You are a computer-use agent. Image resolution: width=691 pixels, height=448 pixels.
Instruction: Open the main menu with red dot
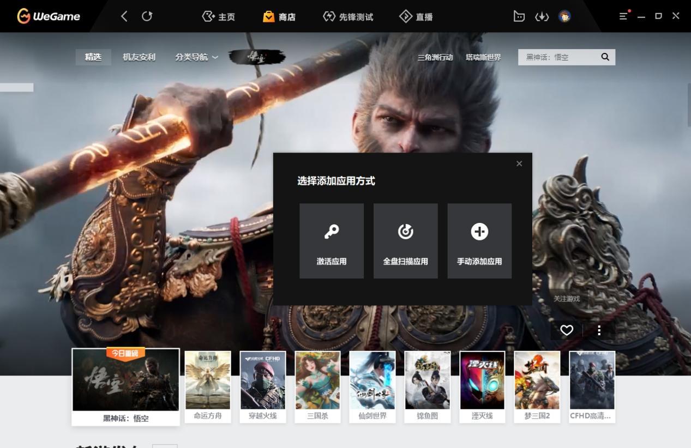(624, 16)
